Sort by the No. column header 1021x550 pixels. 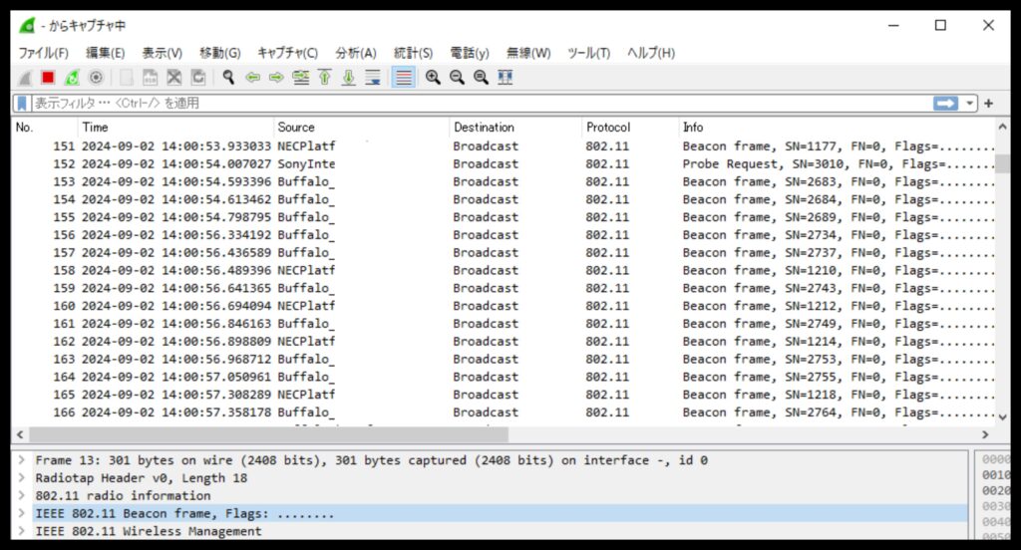[44, 127]
